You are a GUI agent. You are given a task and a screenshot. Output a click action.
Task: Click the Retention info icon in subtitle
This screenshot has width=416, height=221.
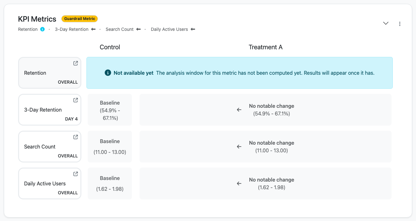tap(43, 29)
